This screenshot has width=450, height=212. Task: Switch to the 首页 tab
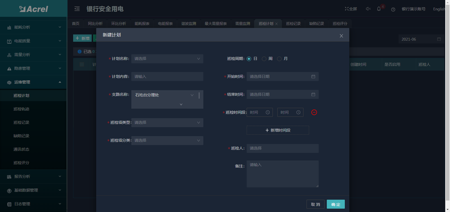coord(76,24)
